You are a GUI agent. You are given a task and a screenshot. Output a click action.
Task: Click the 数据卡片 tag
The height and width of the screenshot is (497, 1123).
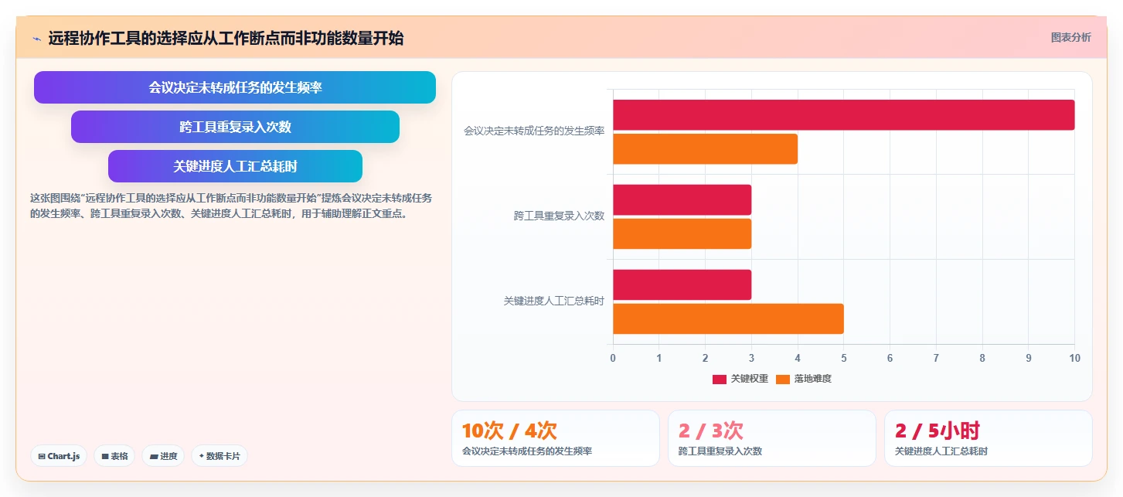coord(219,456)
